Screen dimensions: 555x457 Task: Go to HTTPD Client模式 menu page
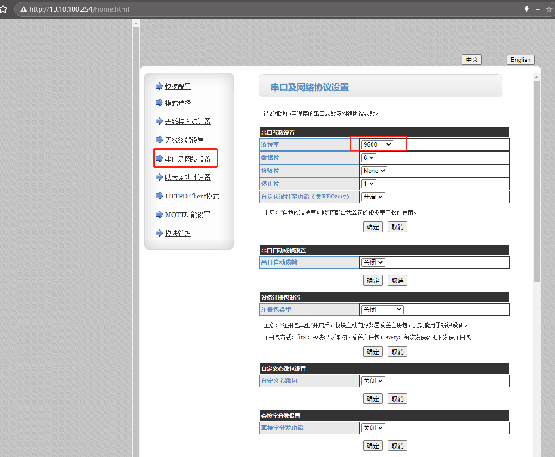[x=192, y=196]
